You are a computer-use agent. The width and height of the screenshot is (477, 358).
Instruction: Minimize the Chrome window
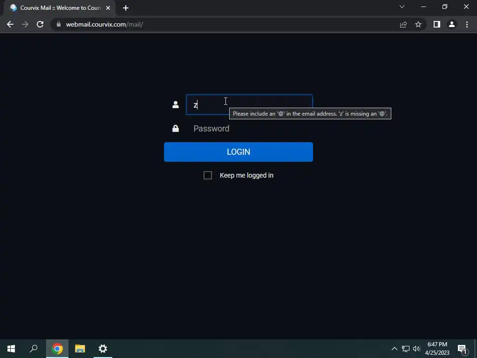click(423, 7)
